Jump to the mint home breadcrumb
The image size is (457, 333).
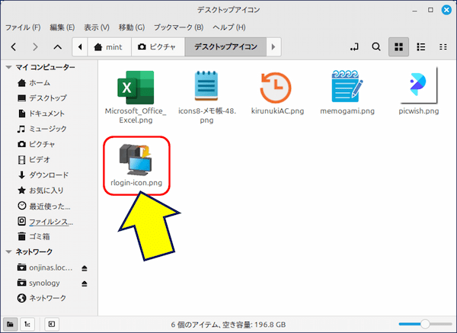point(110,47)
